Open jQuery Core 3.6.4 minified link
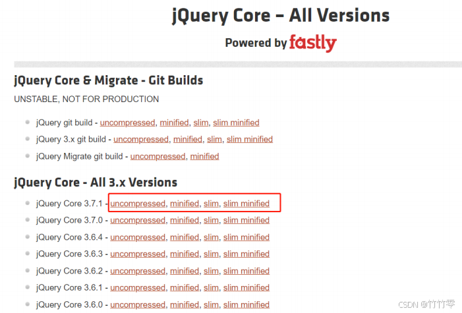 (x=185, y=237)
